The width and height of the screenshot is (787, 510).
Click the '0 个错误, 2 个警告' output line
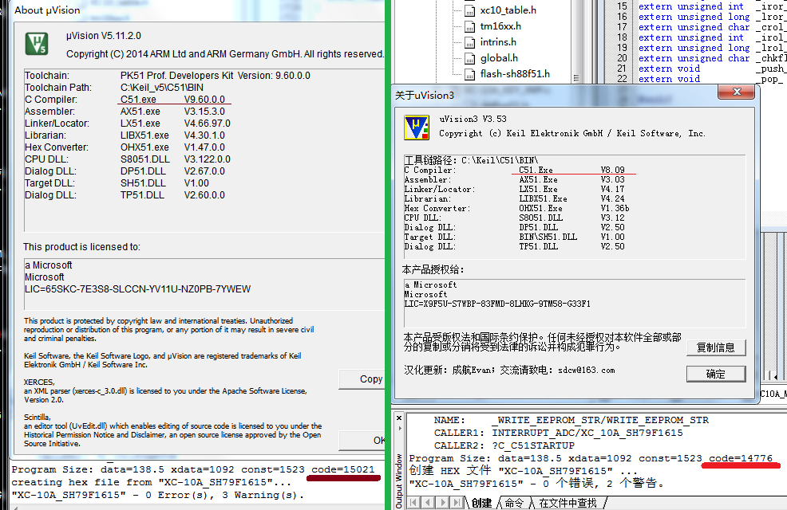pos(536,484)
